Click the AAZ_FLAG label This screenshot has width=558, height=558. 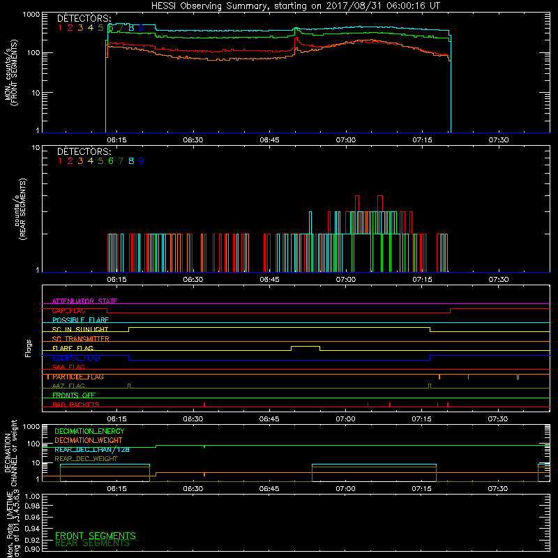coord(68,386)
